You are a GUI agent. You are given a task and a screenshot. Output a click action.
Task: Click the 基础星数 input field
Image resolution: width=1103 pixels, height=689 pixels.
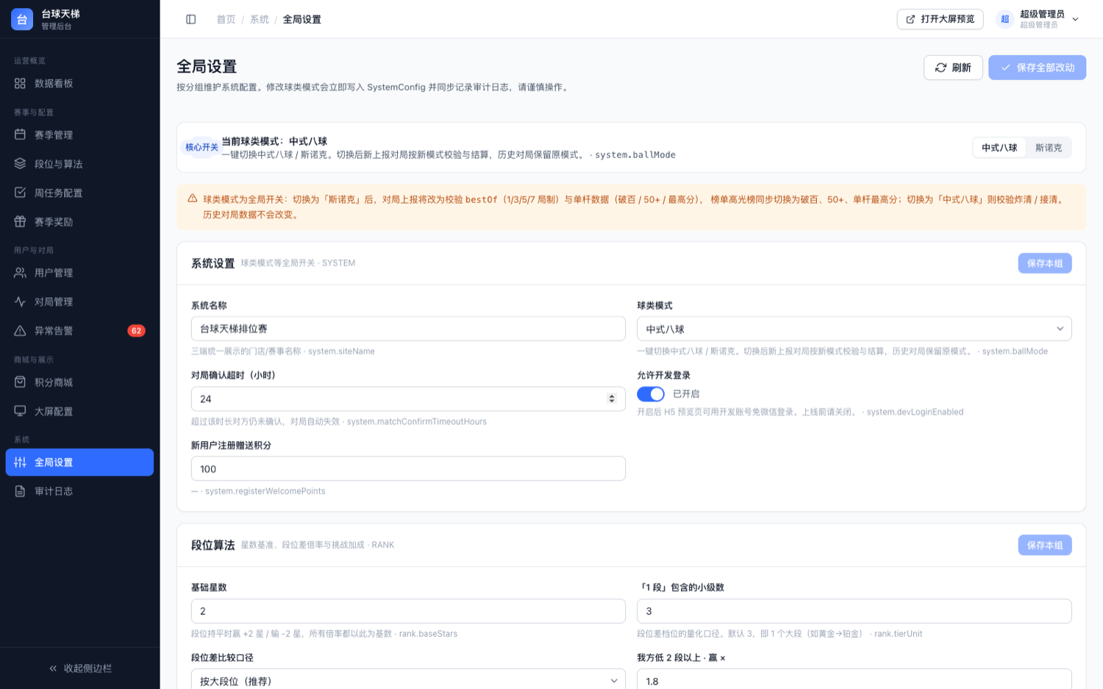point(408,611)
